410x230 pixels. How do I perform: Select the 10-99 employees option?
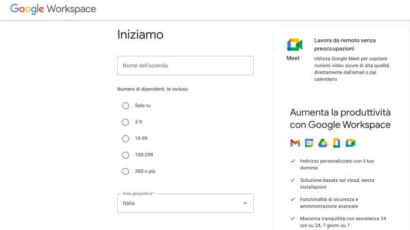point(125,139)
